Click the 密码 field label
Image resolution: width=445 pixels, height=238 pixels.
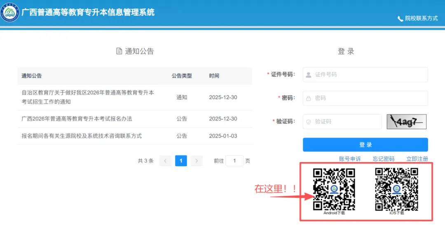tap(288, 98)
